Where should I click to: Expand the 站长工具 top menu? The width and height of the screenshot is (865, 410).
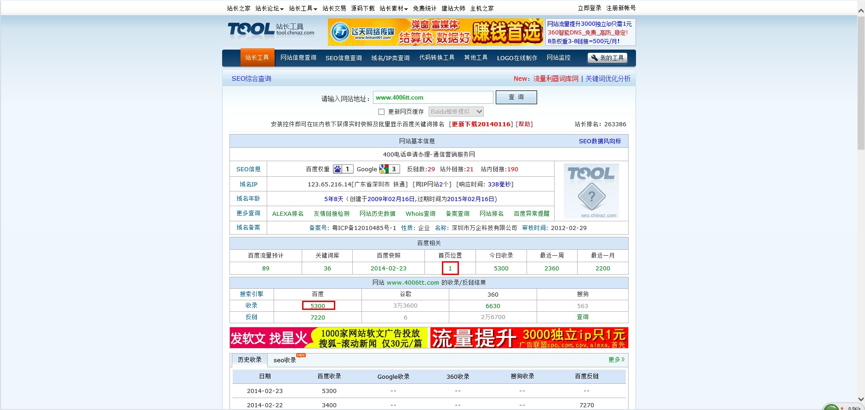click(303, 8)
